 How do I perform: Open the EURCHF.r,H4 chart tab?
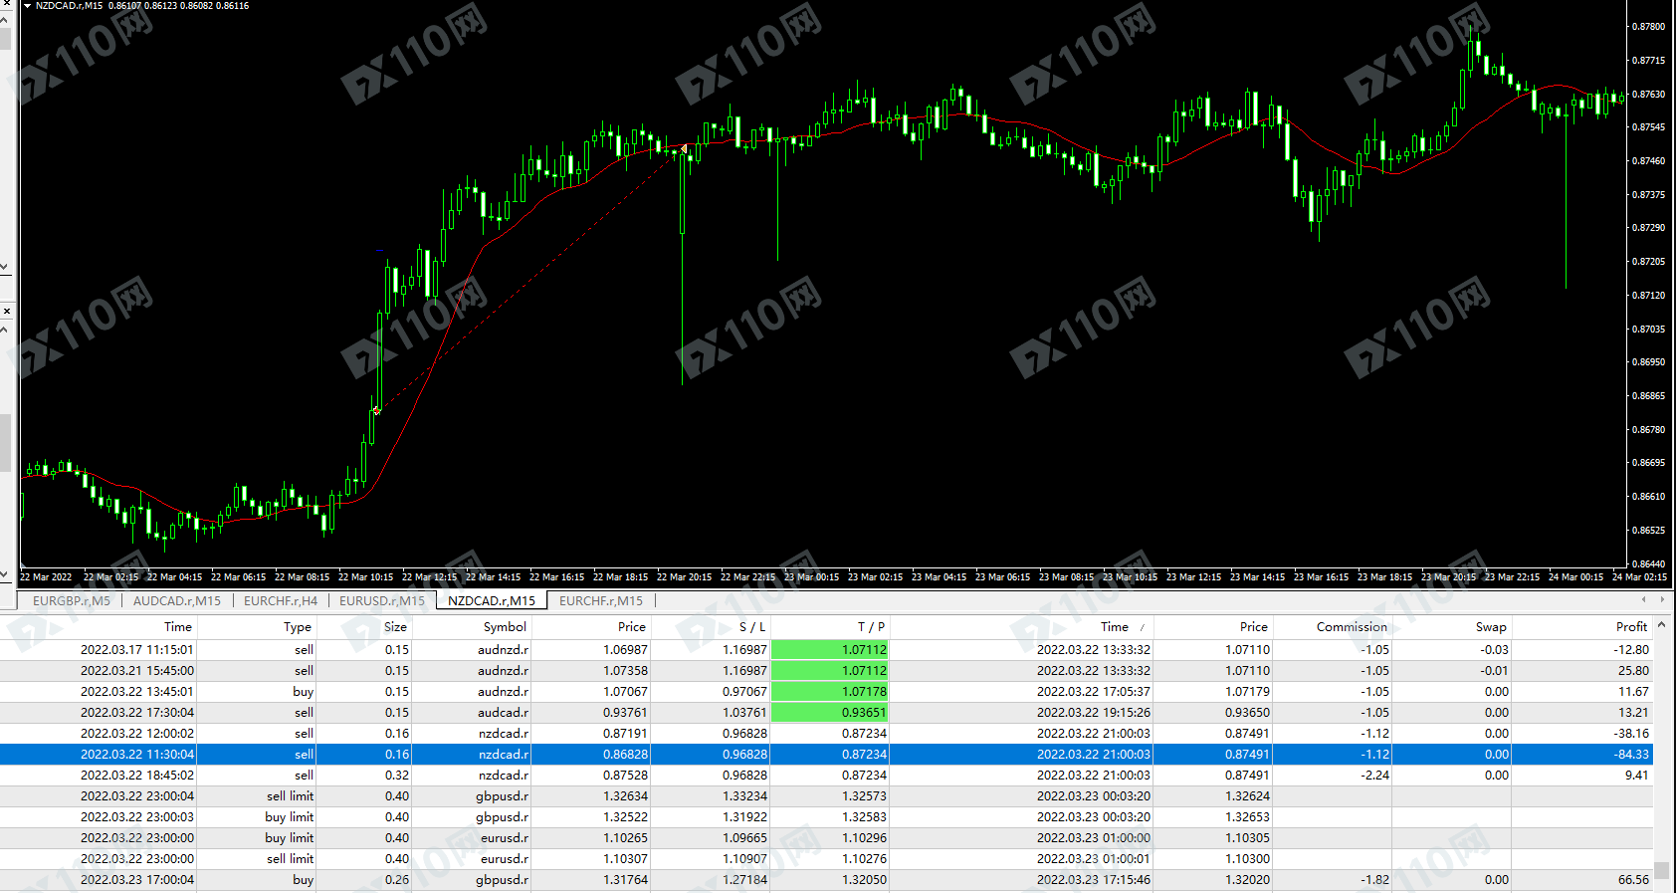coord(281,600)
